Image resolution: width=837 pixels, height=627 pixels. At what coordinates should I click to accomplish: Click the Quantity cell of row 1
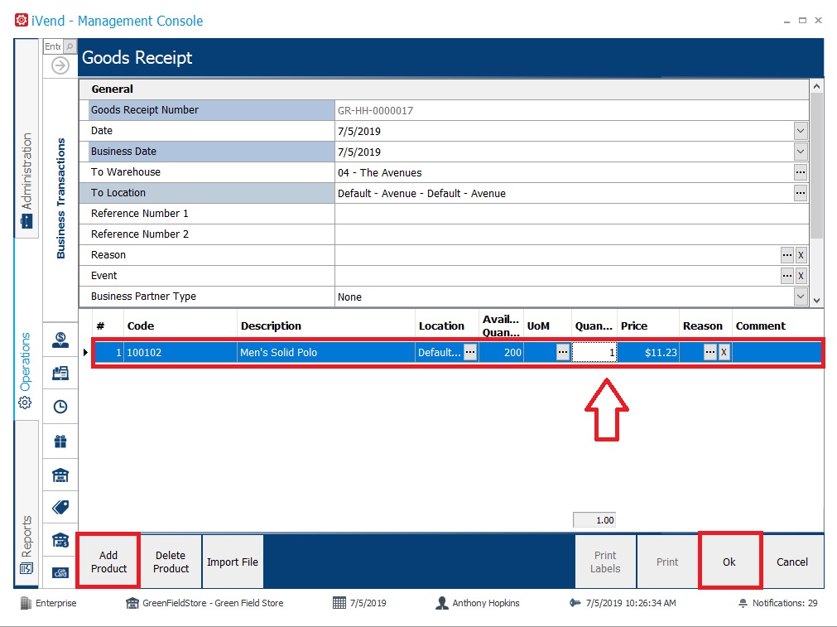[x=594, y=353]
